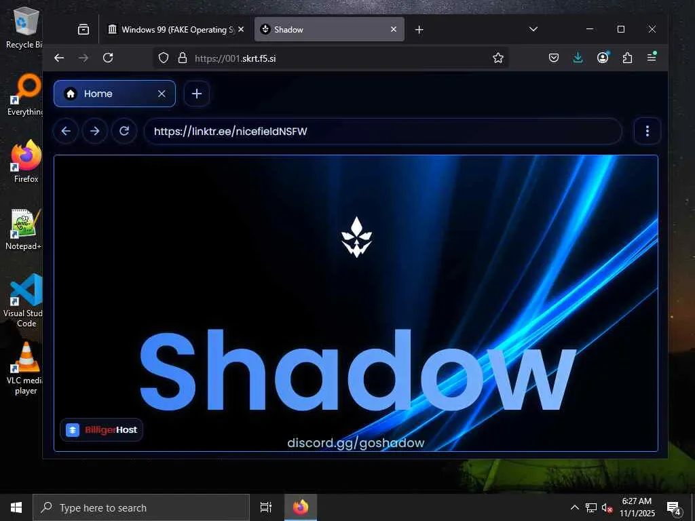Image resolution: width=695 pixels, height=521 pixels.
Task: Open the BilligerHost sponsor badge
Action: tap(102, 429)
